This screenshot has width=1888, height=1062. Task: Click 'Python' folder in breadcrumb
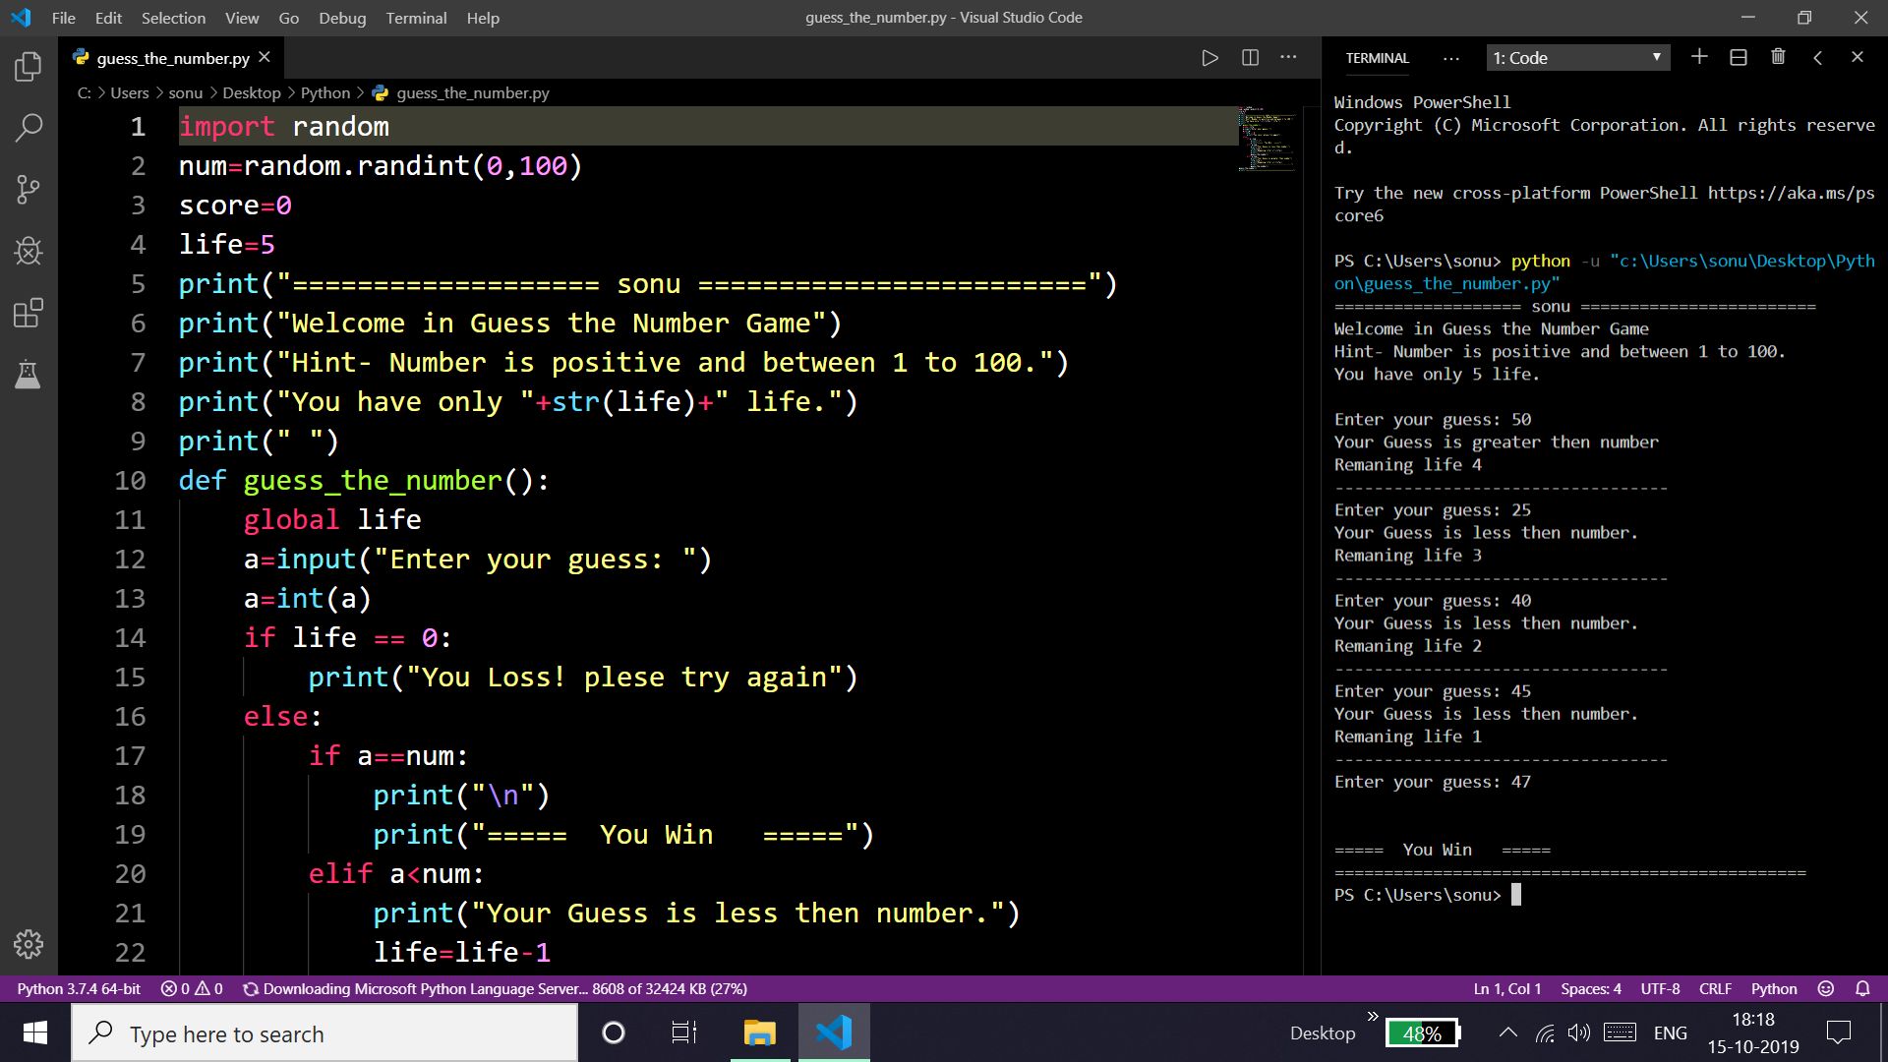[x=324, y=92]
